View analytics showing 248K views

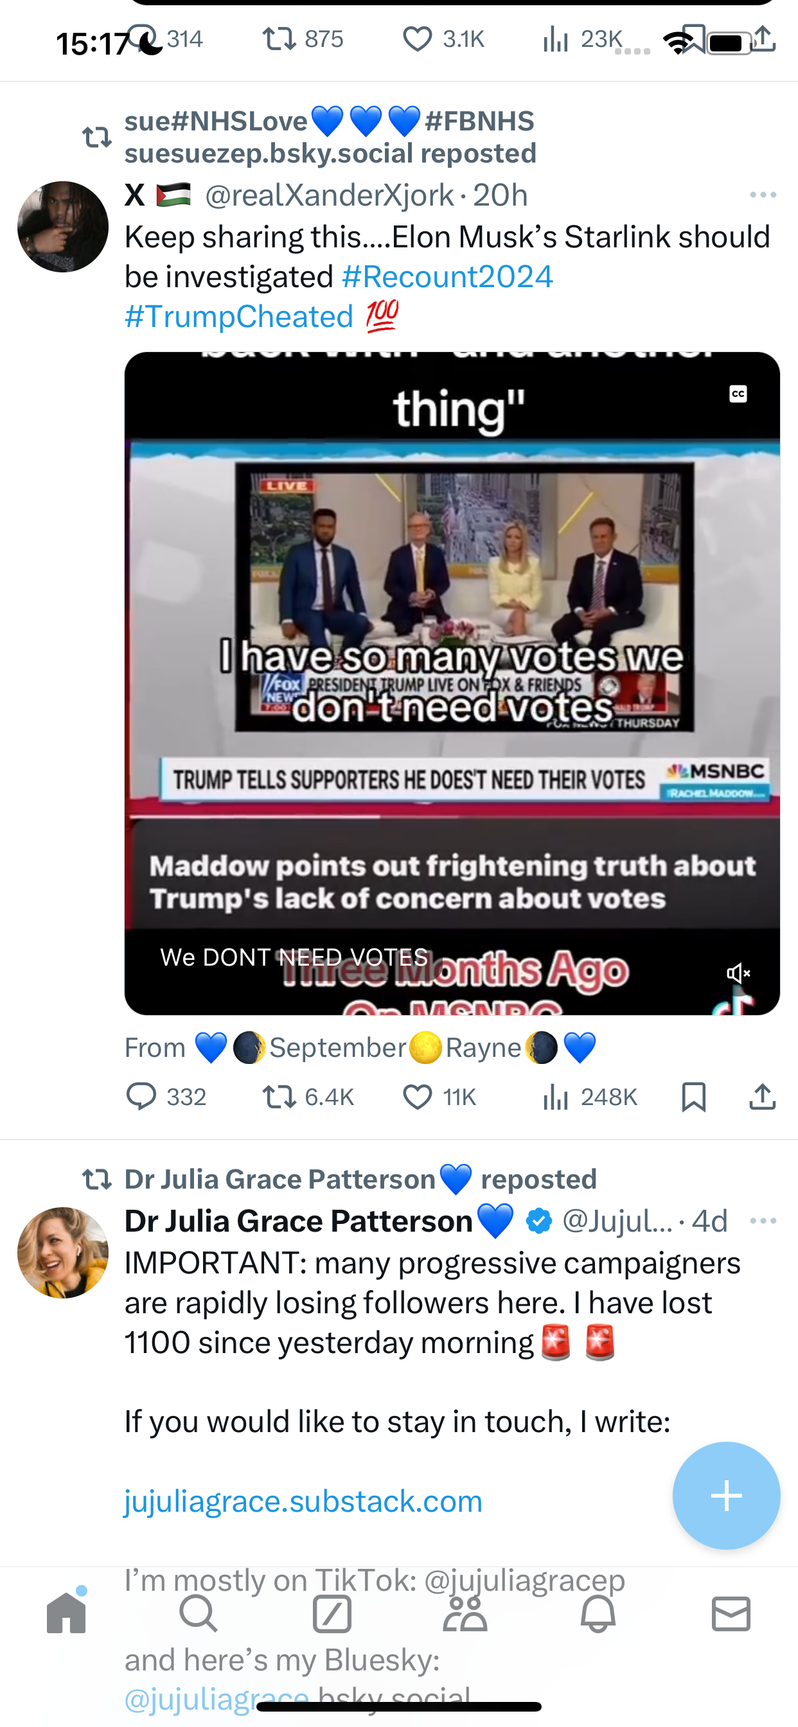click(589, 1097)
